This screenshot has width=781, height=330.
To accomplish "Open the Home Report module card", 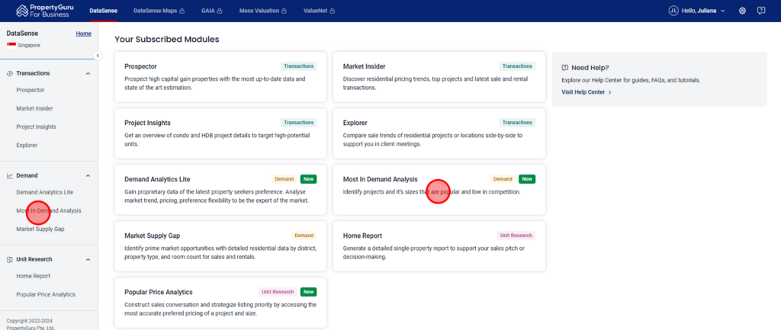I will [x=439, y=246].
